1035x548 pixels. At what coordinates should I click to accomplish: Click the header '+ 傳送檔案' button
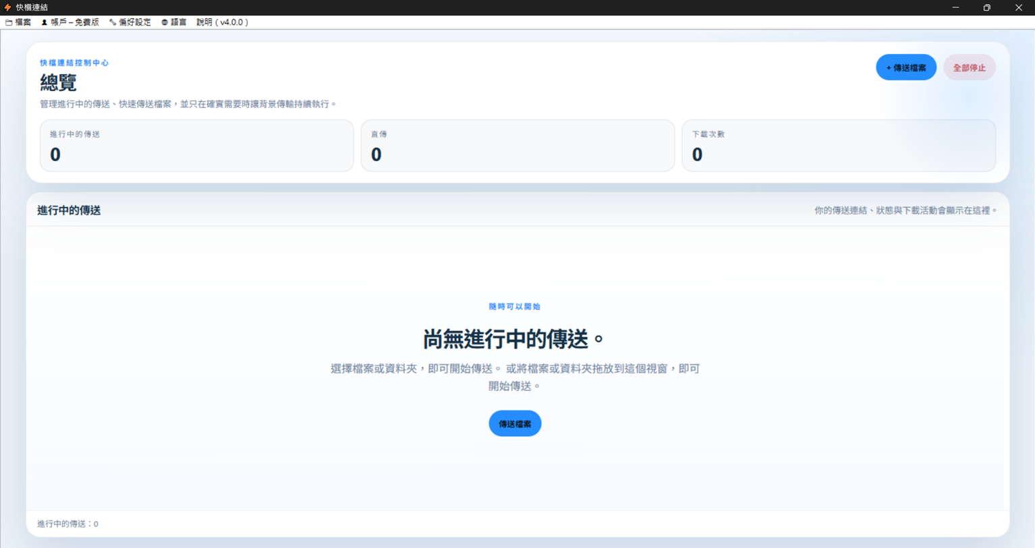(x=906, y=67)
